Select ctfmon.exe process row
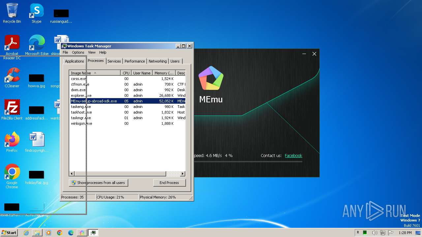Screen dimensions: 422x237 click(127, 84)
